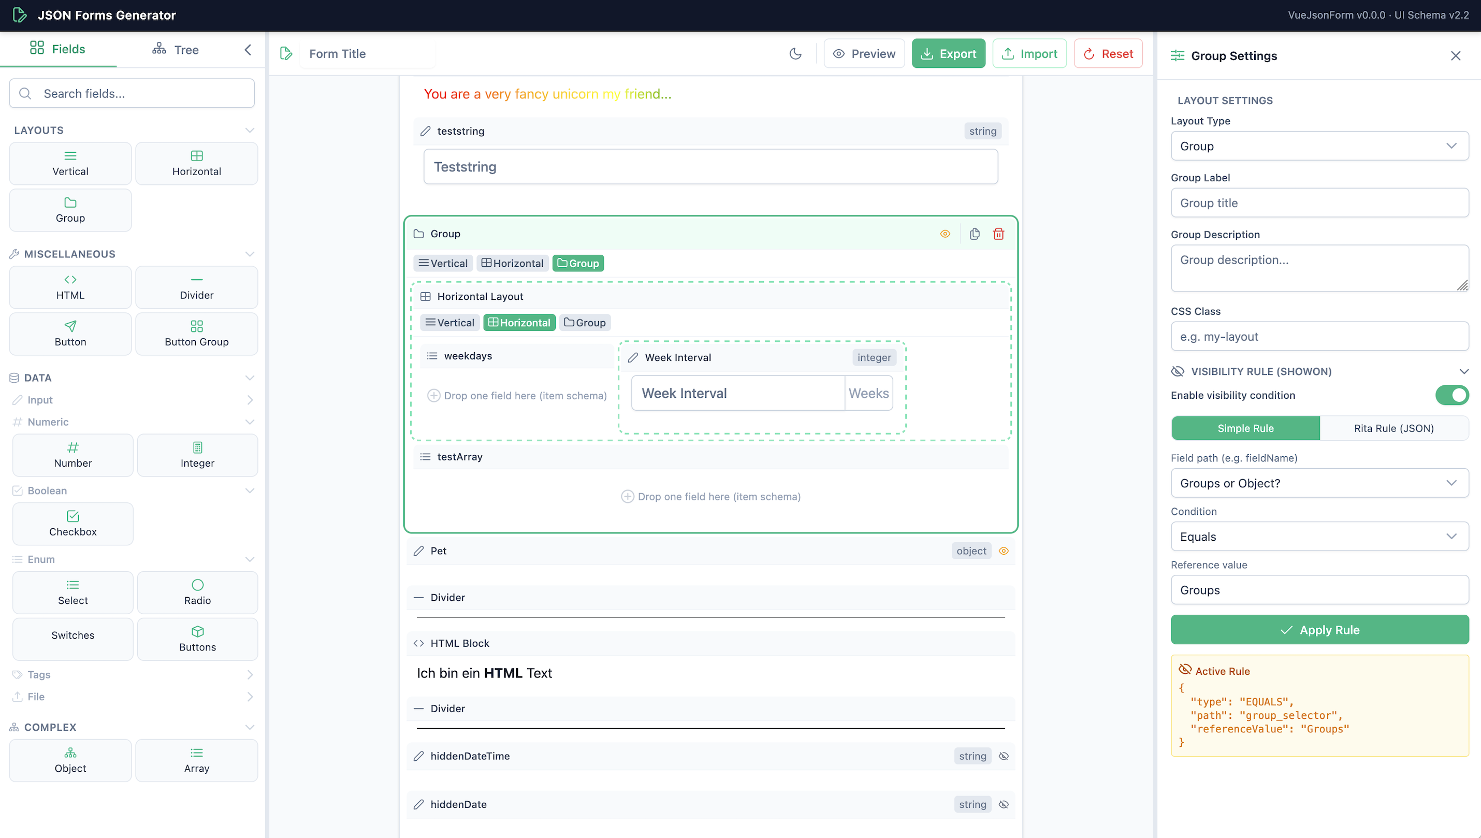Add a Checkbox field
Viewport: 1481px width, 838px height.
pyautogui.click(x=73, y=524)
